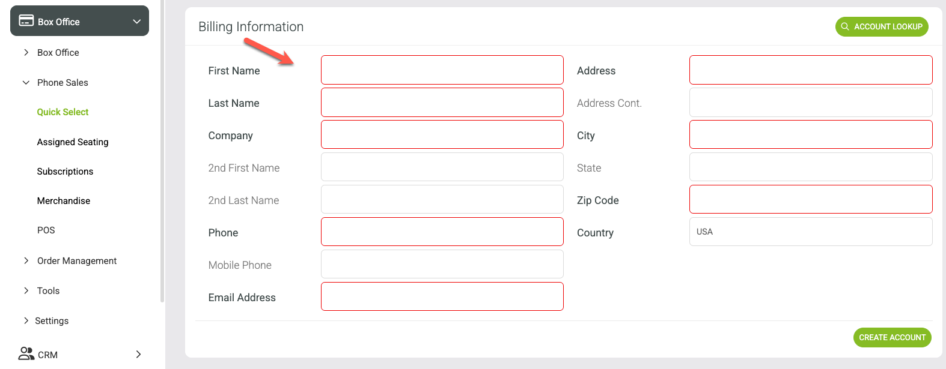Select Quick Select in the sidebar
Screen dimensions: 946x369
coord(63,112)
